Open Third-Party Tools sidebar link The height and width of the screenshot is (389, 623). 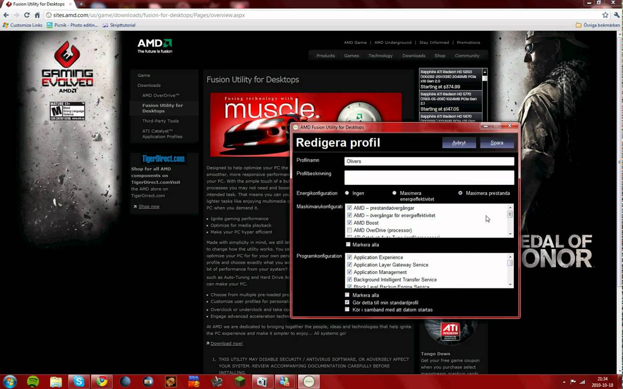[160, 121]
